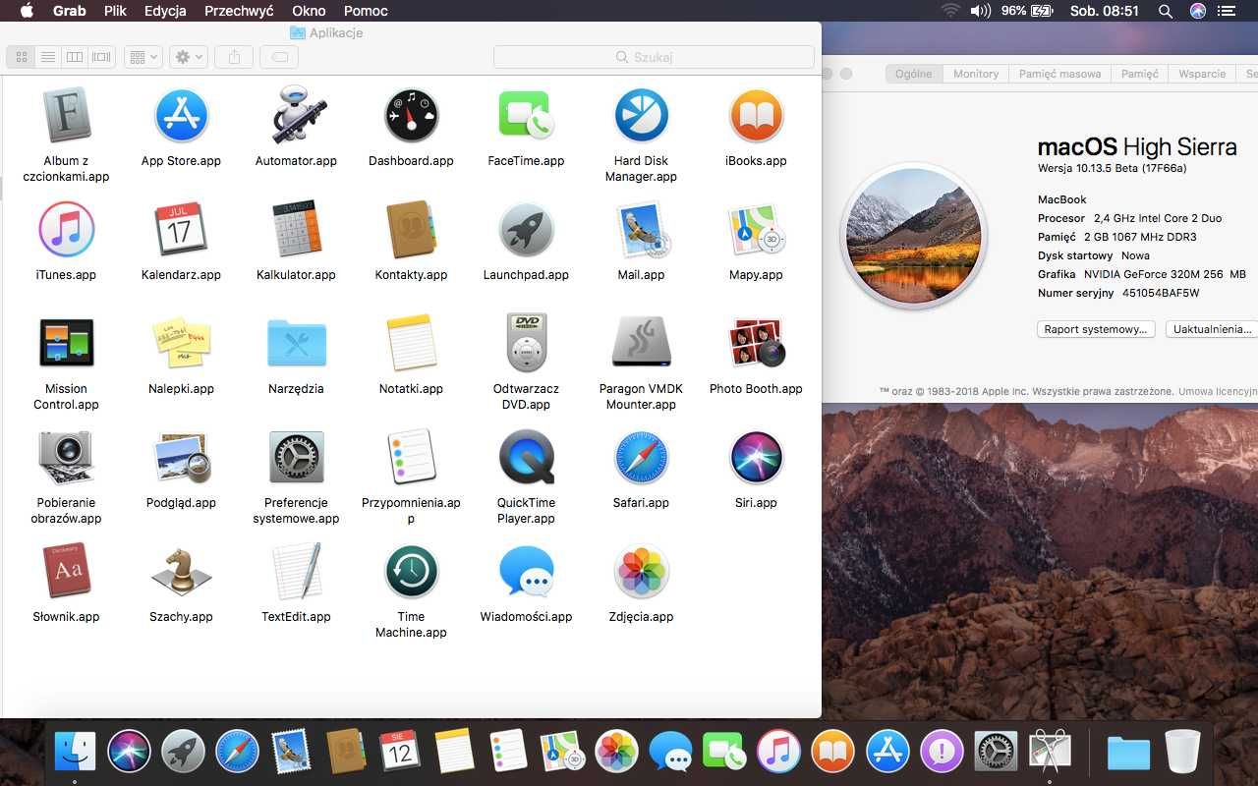Open the Przechwyć menu
This screenshot has height=786, width=1258.
pyautogui.click(x=239, y=11)
